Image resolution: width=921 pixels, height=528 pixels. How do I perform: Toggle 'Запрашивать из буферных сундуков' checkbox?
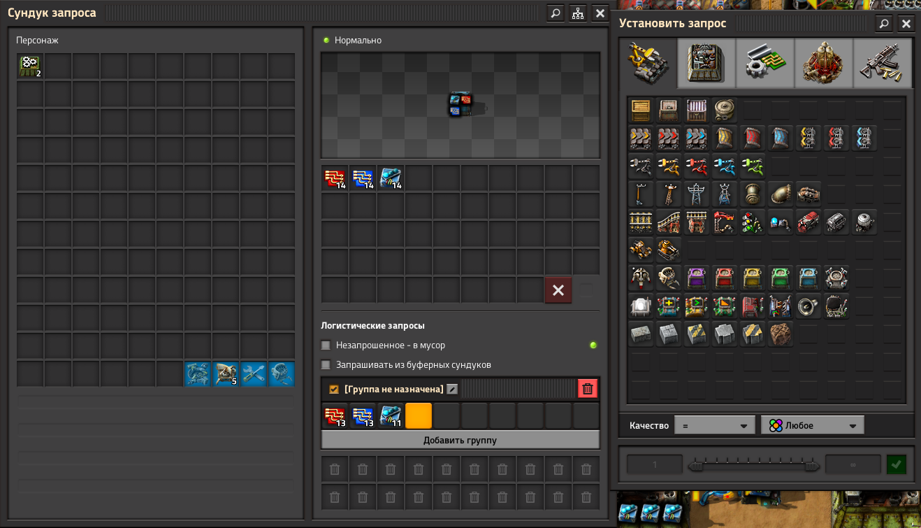click(x=326, y=364)
